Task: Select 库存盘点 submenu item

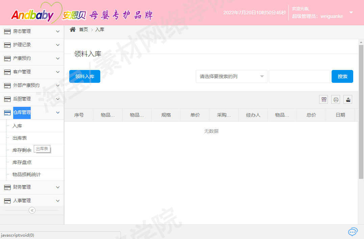Action: pyautogui.click(x=22, y=162)
